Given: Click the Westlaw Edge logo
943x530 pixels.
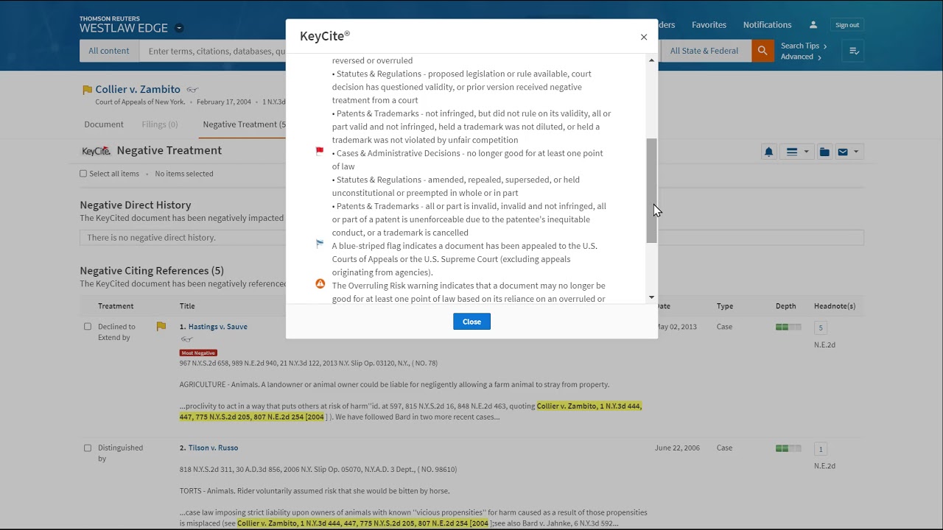Looking at the screenshot, I should (x=124, y=24).
